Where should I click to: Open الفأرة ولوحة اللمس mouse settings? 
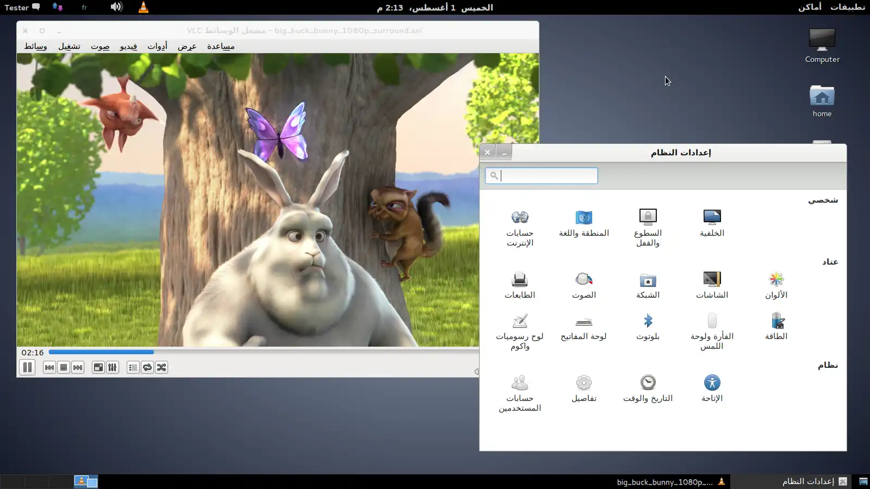click(712, 331)
